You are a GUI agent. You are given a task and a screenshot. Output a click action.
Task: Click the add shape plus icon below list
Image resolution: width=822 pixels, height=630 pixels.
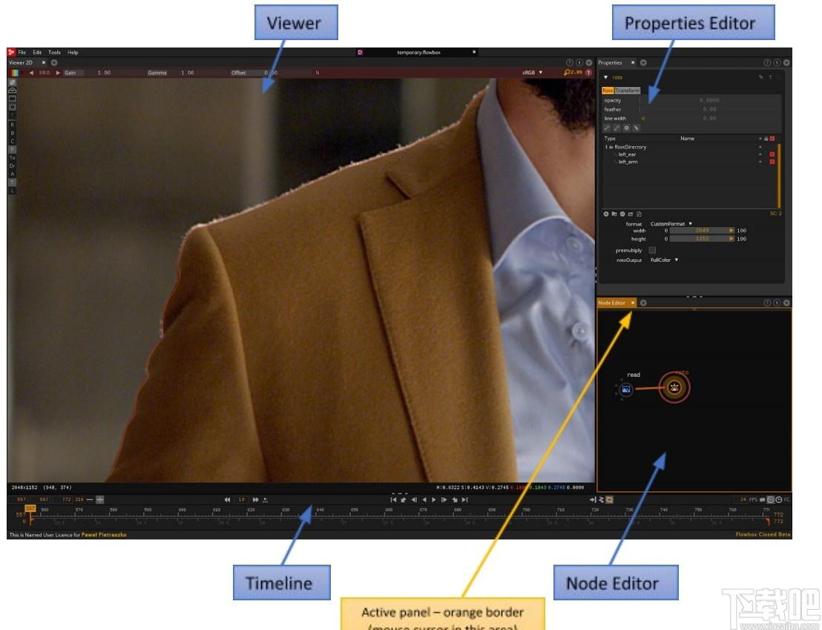606,214
